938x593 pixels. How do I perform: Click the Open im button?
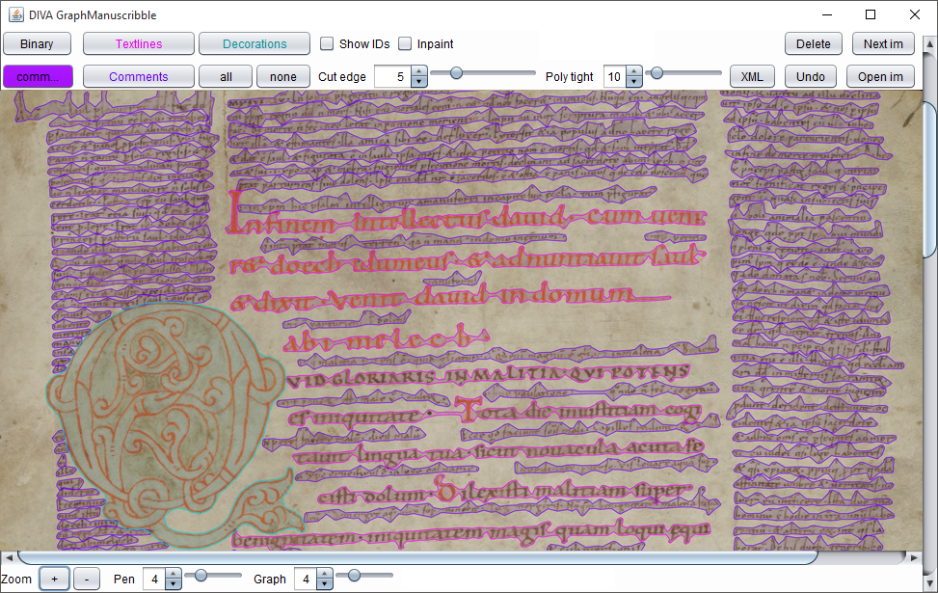[x=880, y=76]
